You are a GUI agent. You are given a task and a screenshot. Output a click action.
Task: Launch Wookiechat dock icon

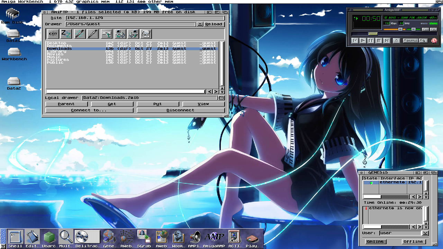[179, 239]
